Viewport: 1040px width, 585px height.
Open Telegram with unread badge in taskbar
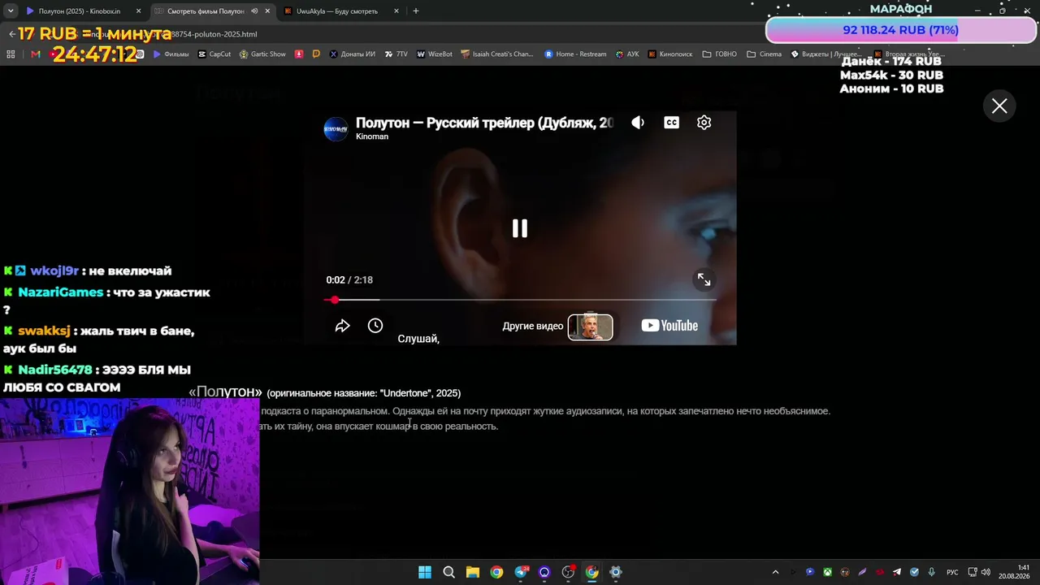point(521,572)
